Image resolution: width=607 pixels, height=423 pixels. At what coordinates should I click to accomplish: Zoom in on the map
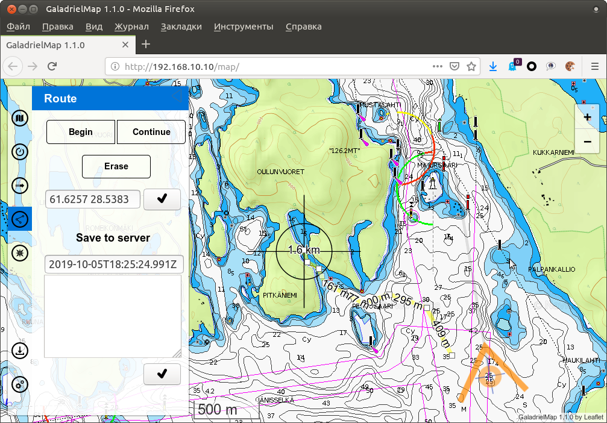[x=587, y=117]
